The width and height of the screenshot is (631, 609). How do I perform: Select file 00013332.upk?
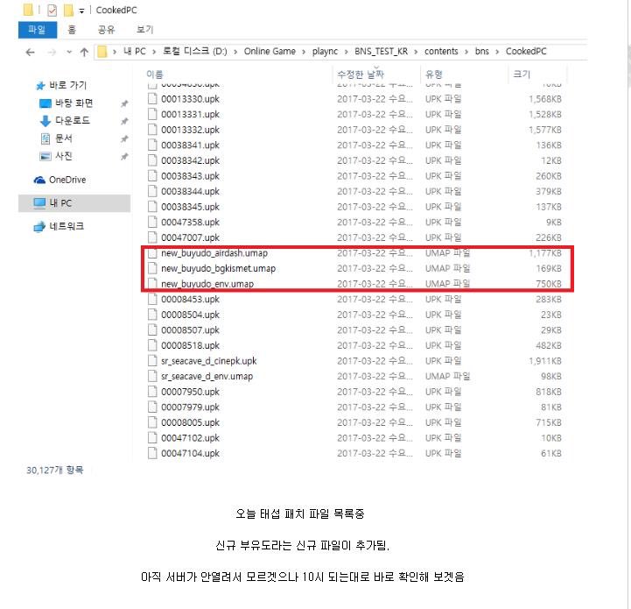[x=190, y=130]
